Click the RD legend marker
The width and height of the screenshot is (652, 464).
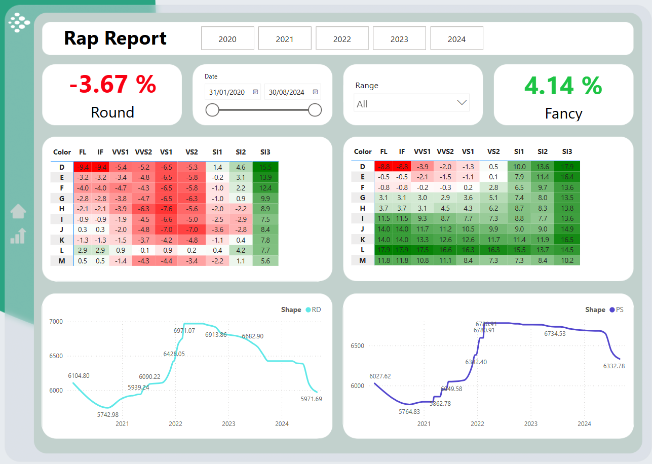(308, 310)
